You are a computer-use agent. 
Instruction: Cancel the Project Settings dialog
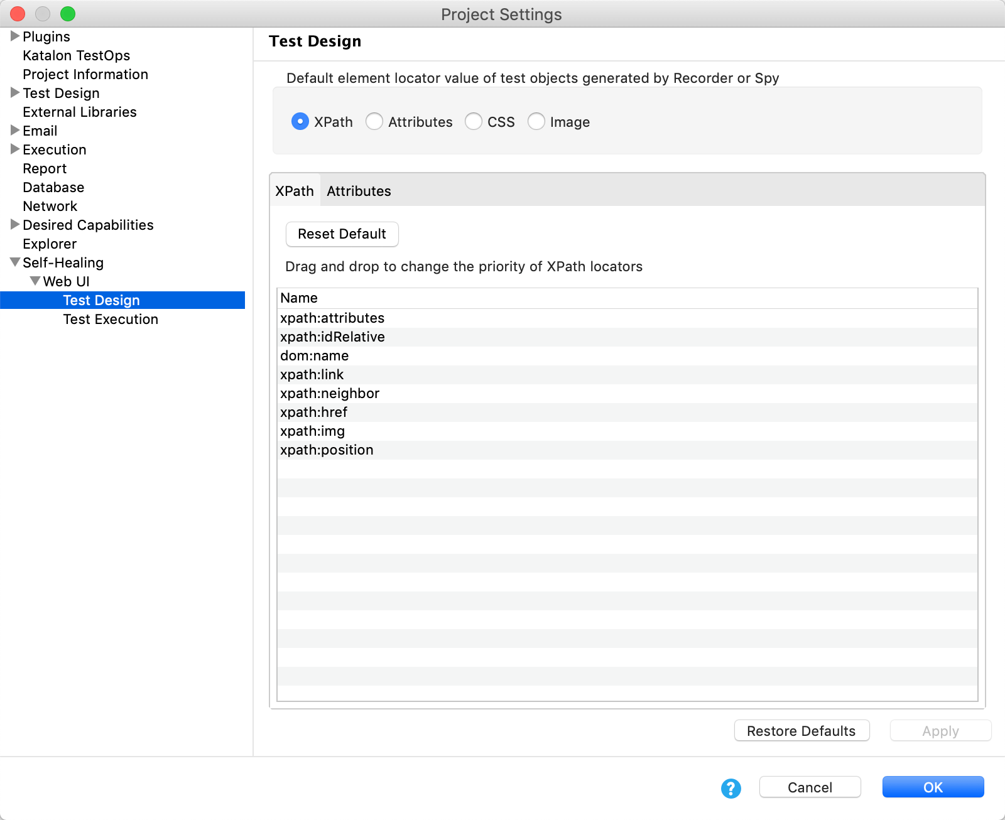point(810,787)
